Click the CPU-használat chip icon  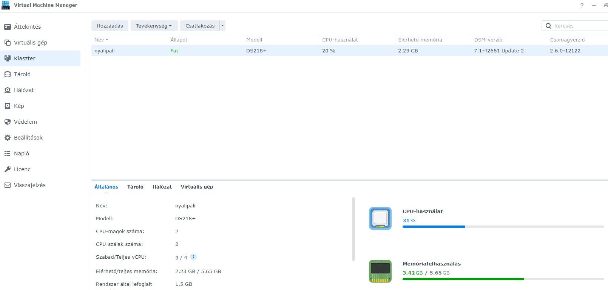pos(380,218)
